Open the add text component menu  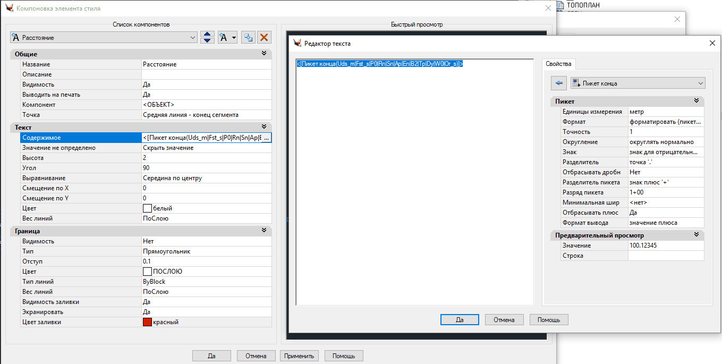[227, 37]
